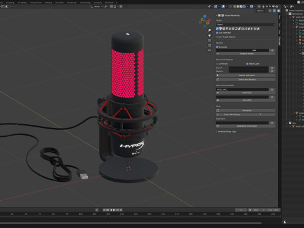This screenshot has height=228, width=304.
Task: Toggle preview range clock icon in timeline
Action: tap(250, 210)
